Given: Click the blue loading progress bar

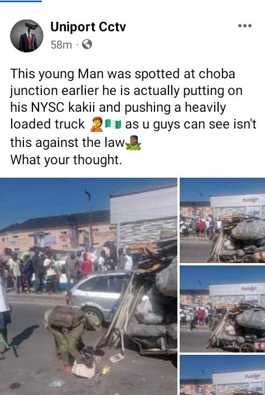Looking at the screenshot, I should tap(21, 1).
